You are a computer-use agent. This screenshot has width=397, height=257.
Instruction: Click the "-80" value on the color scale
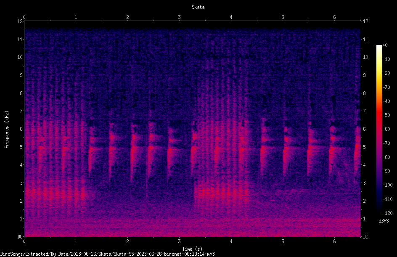[386, 157]
